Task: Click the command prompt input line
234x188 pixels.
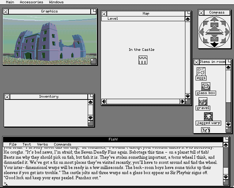Action: coord(110,183)
